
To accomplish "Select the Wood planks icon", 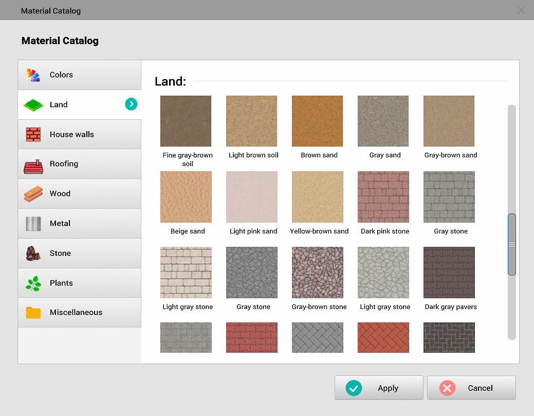I will click(x=33, y=194).
